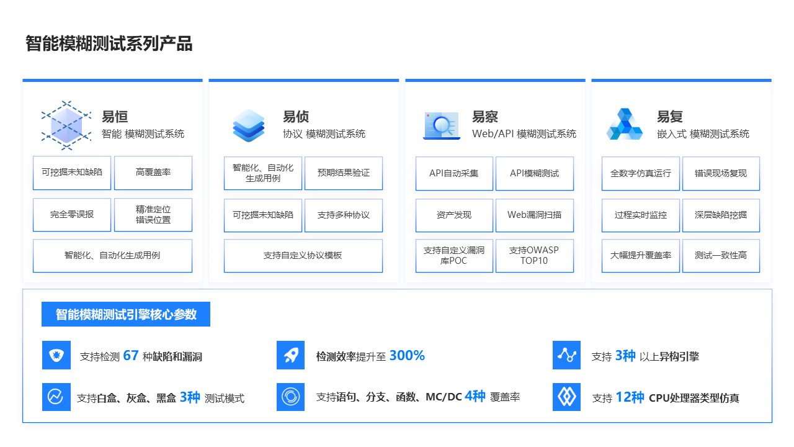Select the 智能模糊测试引擎核心参数 blue header
794x447 pixels.
pos(126,314)
